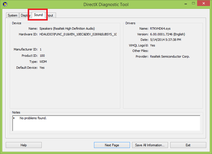The height and width of the screenshot is (154, 212).
Task: Click the 'Other Files:' label
Action: click(140, 51)
